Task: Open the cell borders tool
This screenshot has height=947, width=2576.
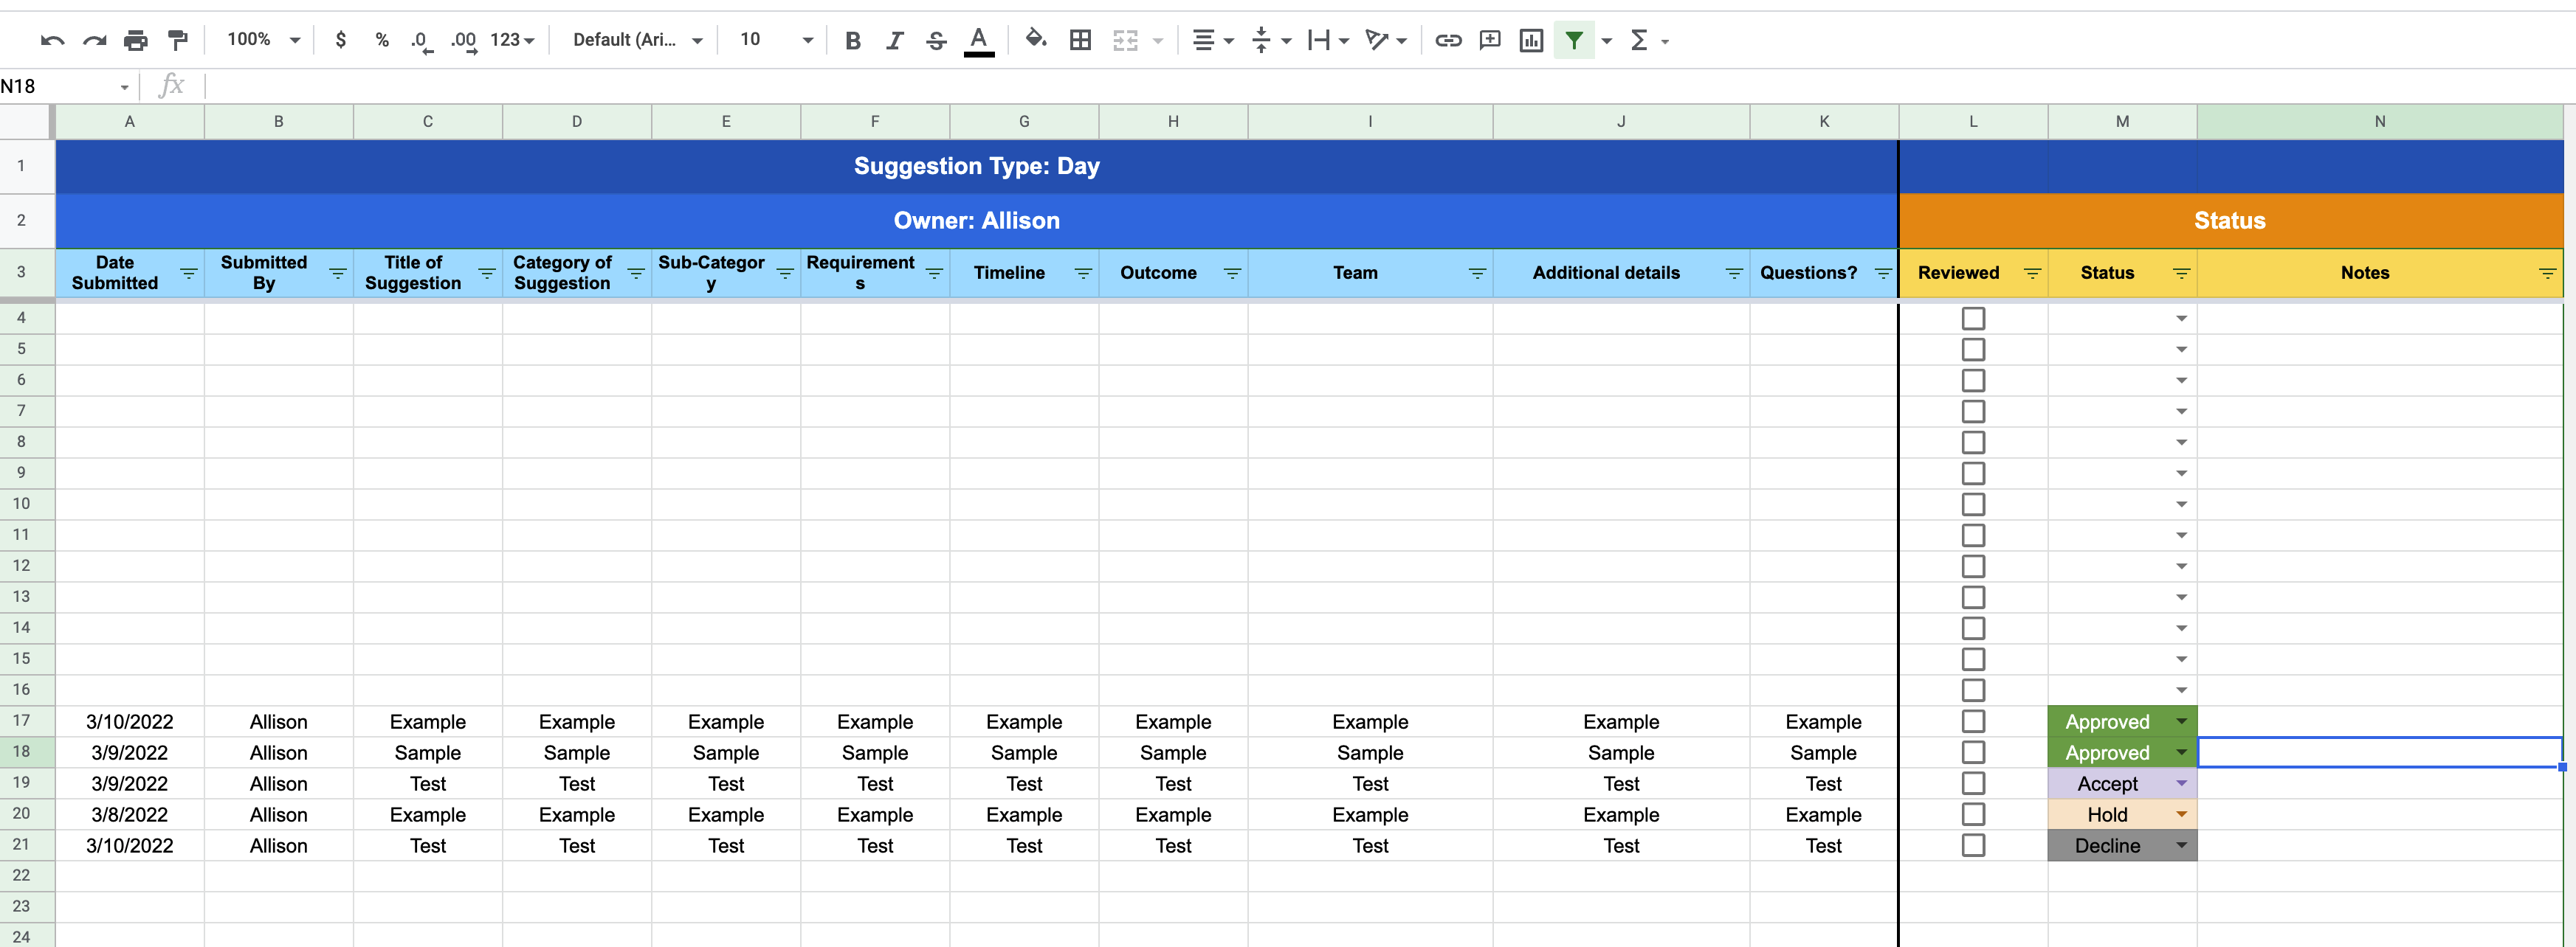Action: 1080,40
